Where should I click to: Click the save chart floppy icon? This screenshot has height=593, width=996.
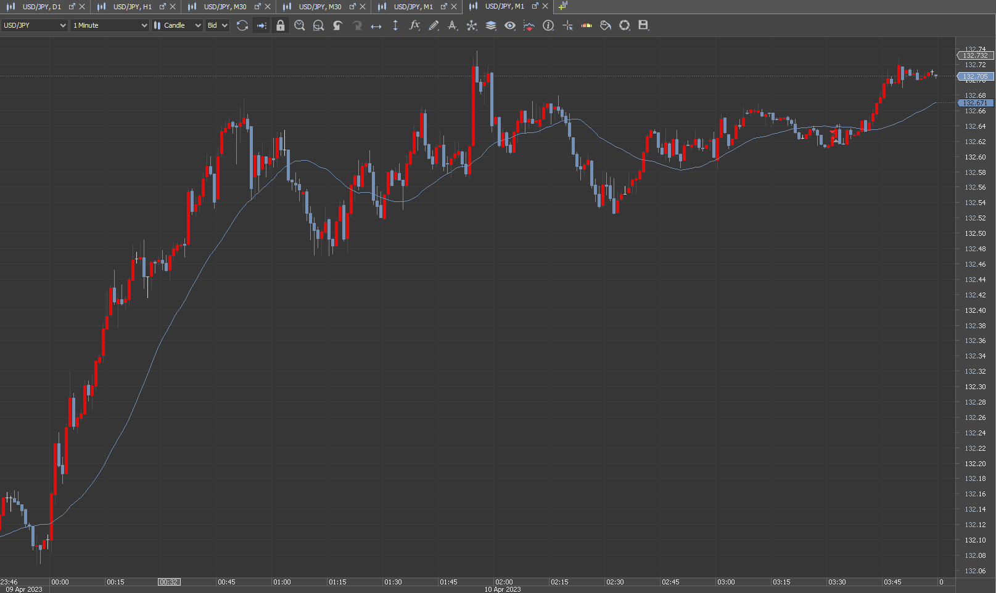tap(643, 25)
